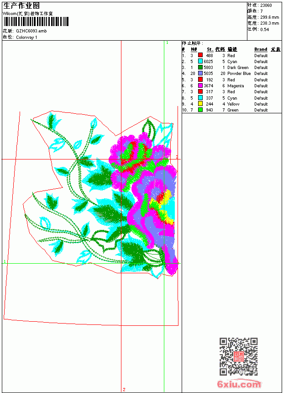The height and width of the screenshot is (393, 283).
Task: Select the Dark Green color swatch
Action: click(x=200, y=67)
